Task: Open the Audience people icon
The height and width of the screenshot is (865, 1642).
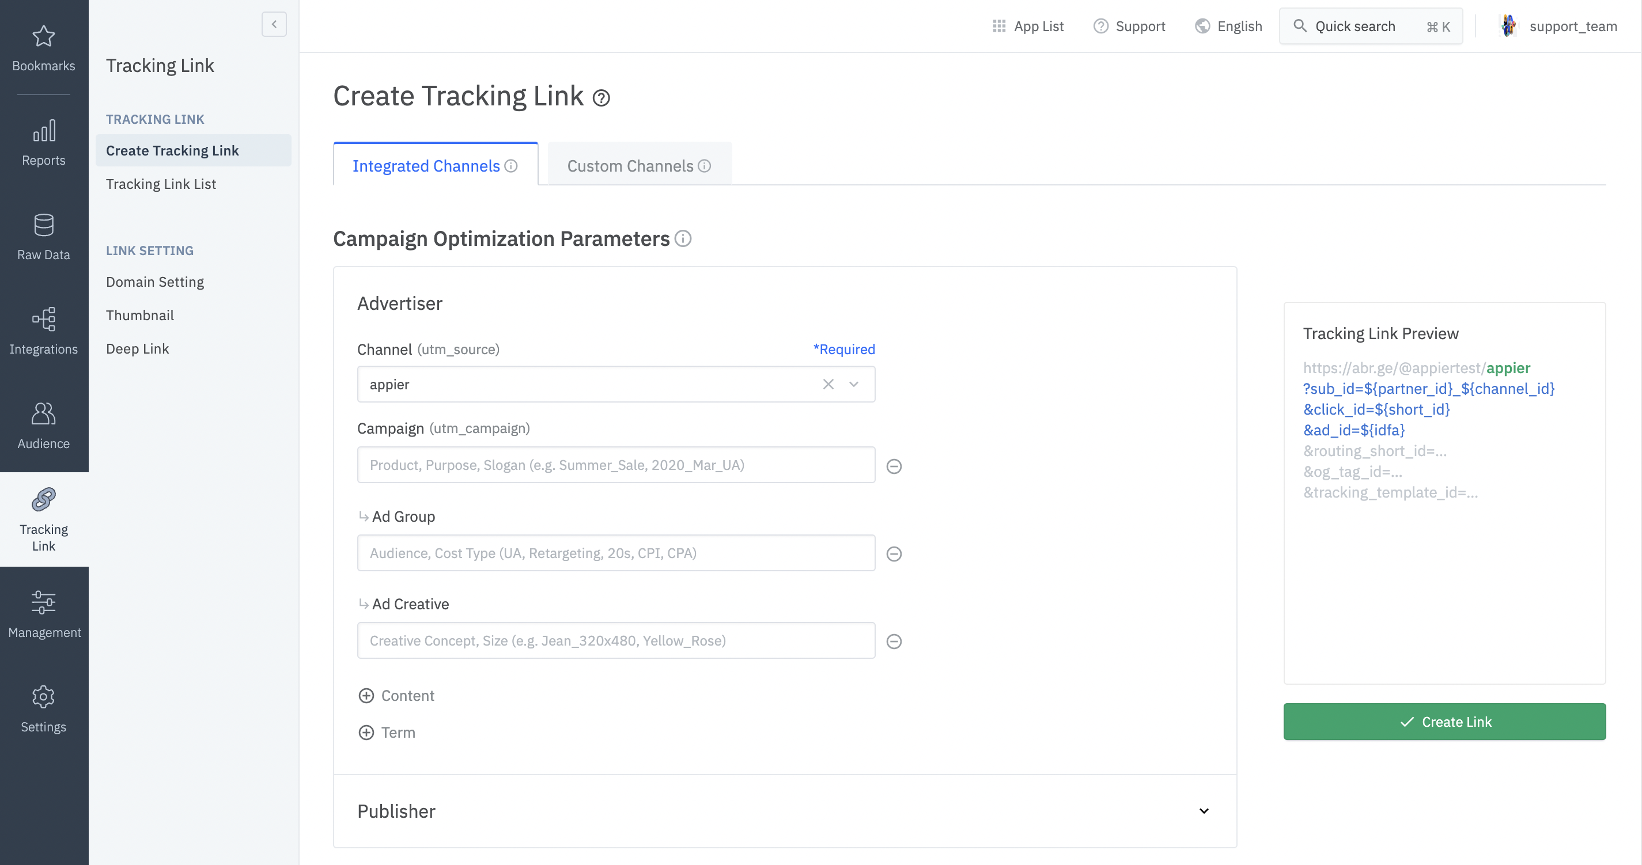Action: (x=43, y=414)
